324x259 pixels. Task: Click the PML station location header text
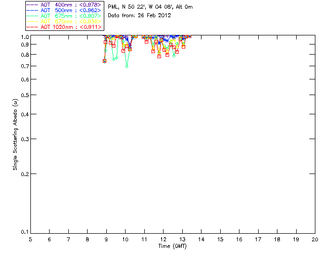tap(150, 7)
